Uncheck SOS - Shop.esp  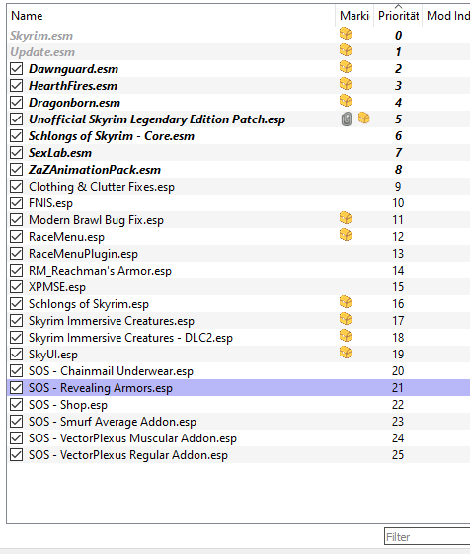pyautogui.click(x=16, y=405)
